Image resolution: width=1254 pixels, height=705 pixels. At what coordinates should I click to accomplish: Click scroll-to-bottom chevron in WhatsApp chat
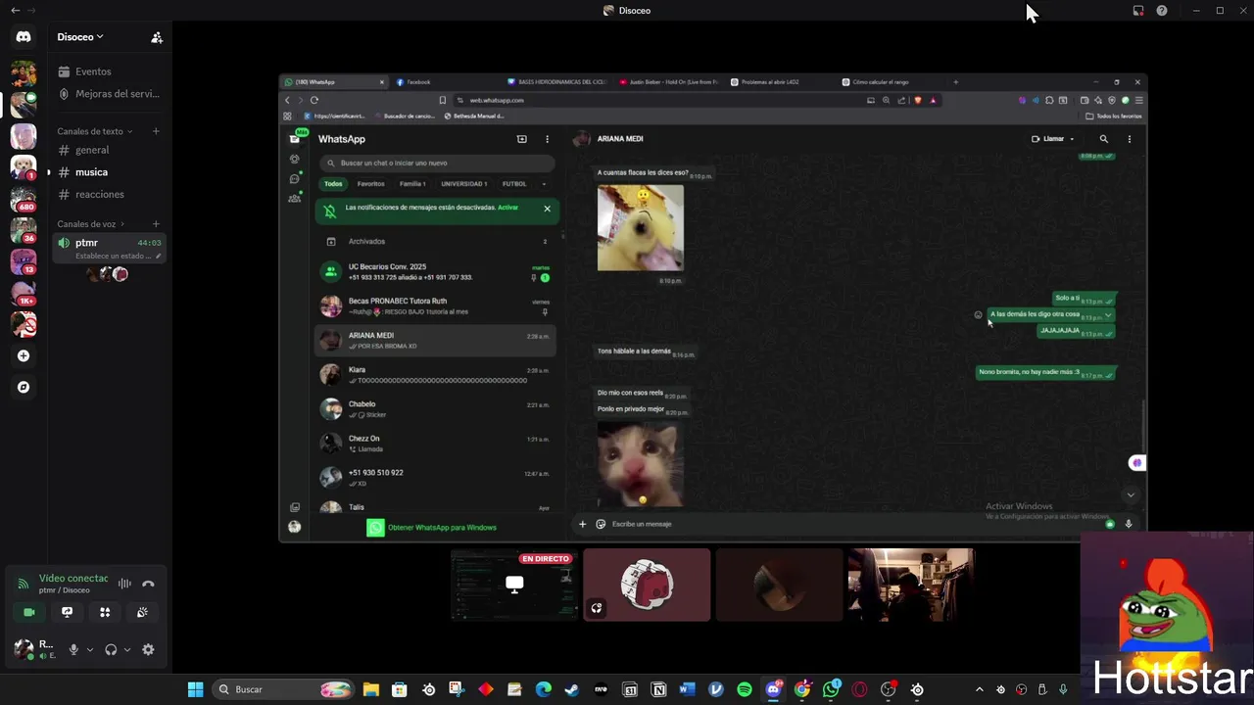tap(1131, 494)
